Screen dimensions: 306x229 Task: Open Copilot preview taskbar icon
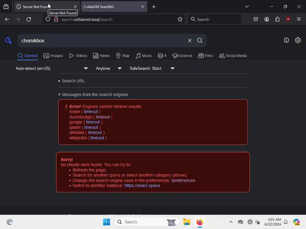tap(296, 222)
